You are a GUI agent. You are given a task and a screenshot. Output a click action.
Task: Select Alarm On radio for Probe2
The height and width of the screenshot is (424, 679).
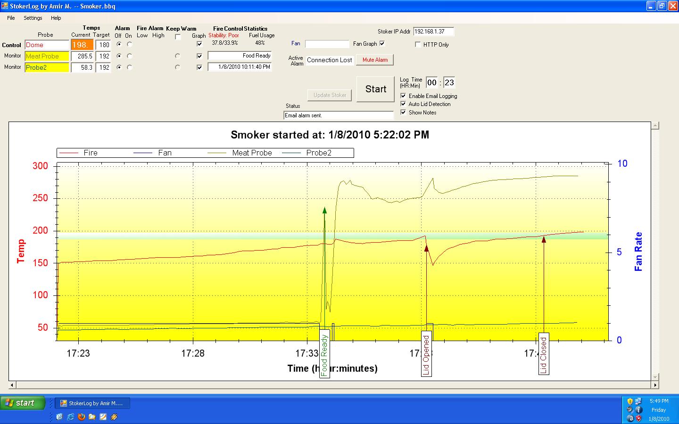130,67
